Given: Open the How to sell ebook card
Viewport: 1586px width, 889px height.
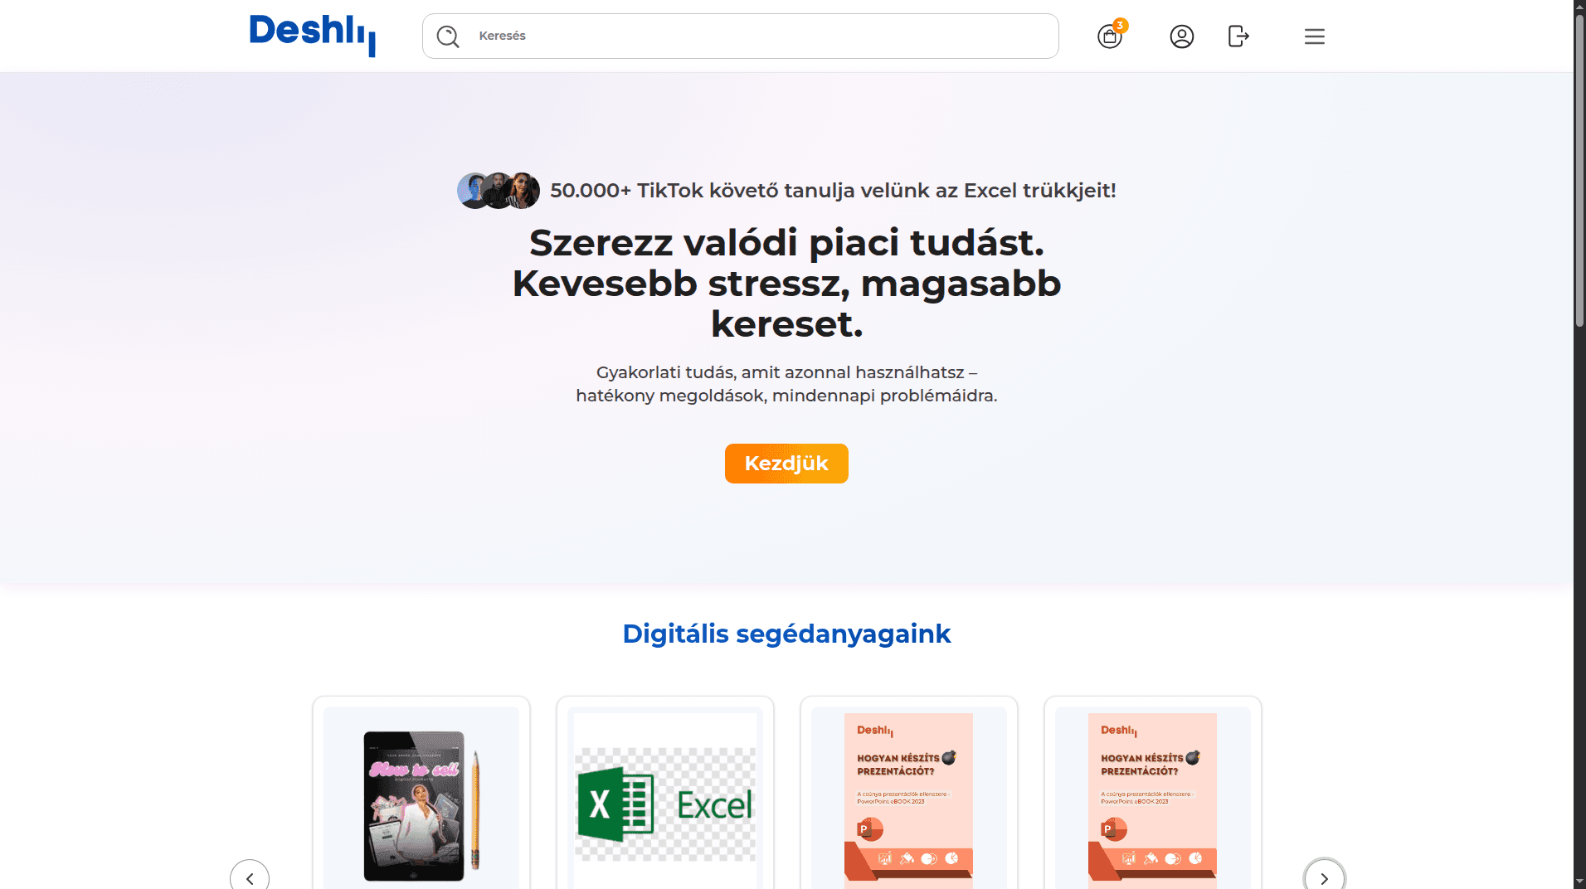Looking at the screenshot, I should pyautogui.click(x=421, y=796).
